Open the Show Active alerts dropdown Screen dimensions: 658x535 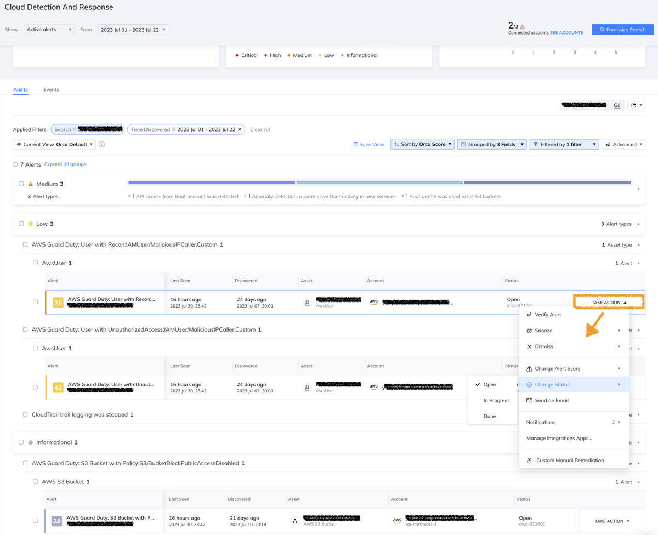tap(49, 30)
